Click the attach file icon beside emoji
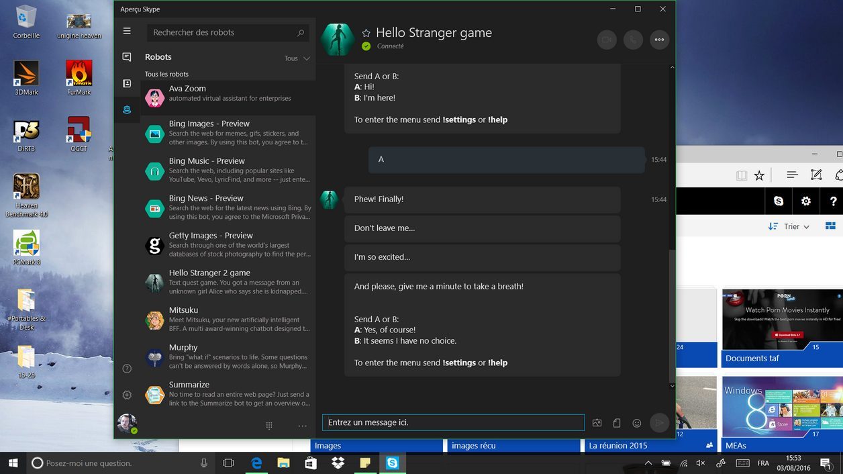This screenshot has height=474, width=843. coord(617,423)
